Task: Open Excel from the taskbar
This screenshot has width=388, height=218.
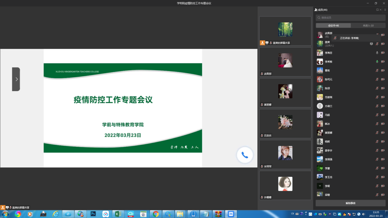Action: pos(118,214)
